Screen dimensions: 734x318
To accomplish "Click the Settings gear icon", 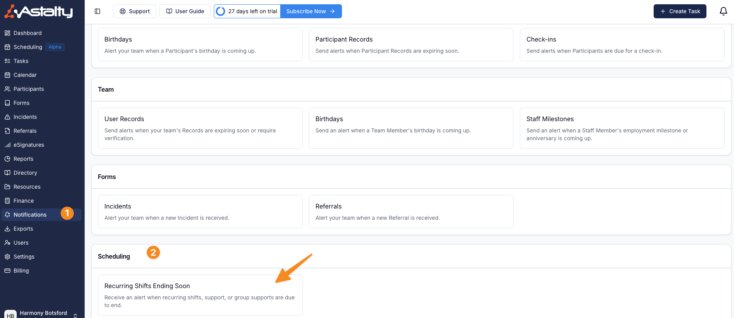I will point(7,257).
